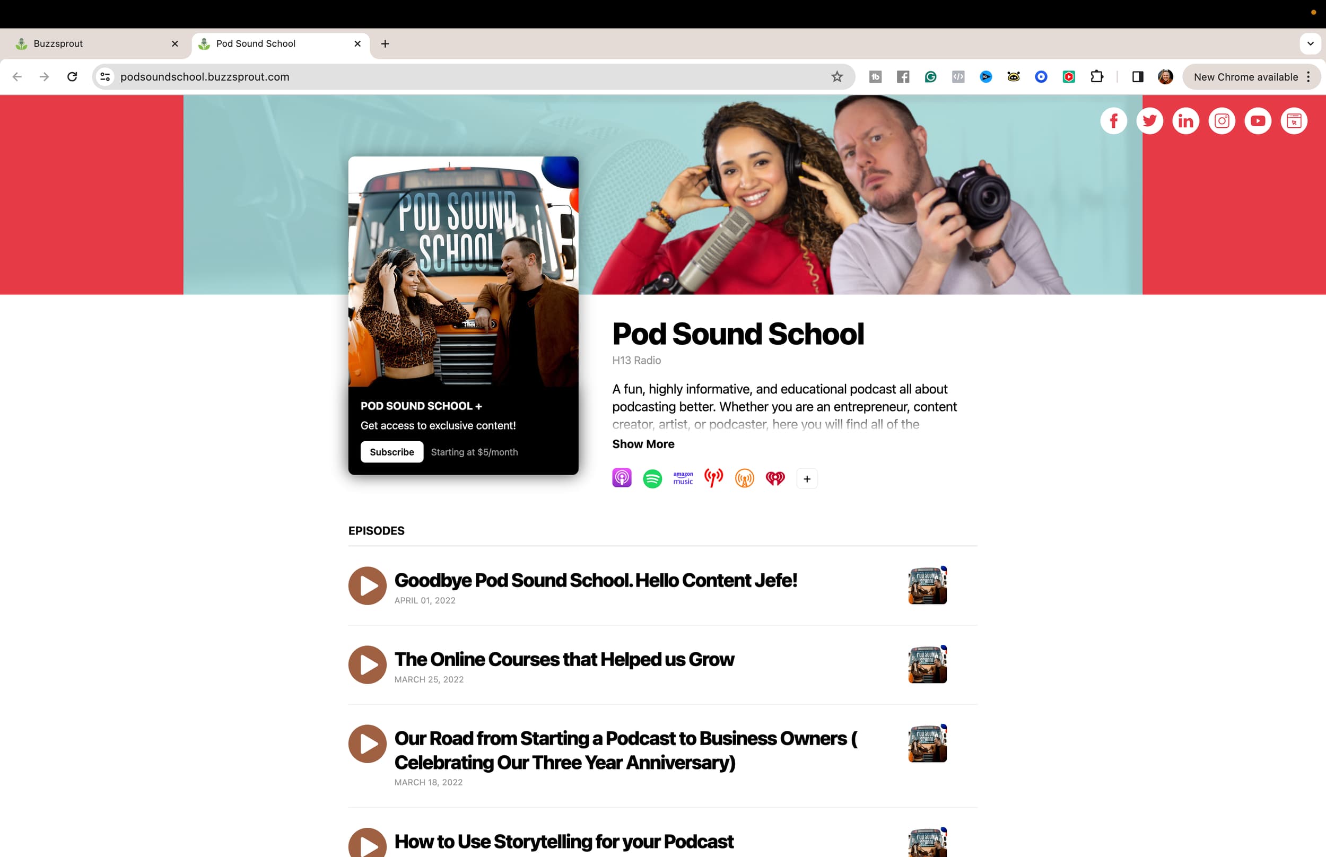Open the iHeartRadio icon
Image resolution: width=1326 pixels, height=857 pixels.
pyautogui.click(x=775, y=478)
